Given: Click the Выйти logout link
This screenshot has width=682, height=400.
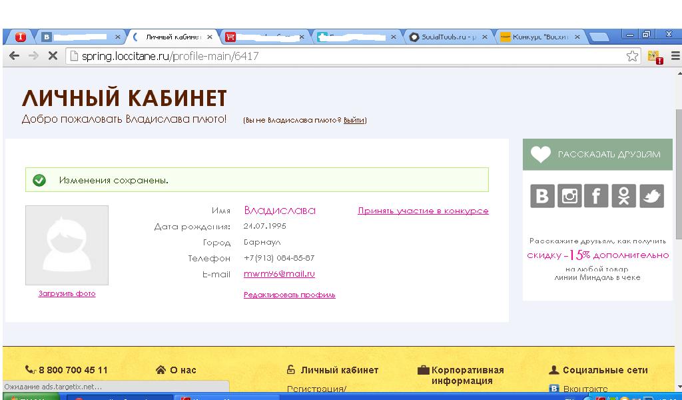Looking at the screenshot, I should click(354, 120).
